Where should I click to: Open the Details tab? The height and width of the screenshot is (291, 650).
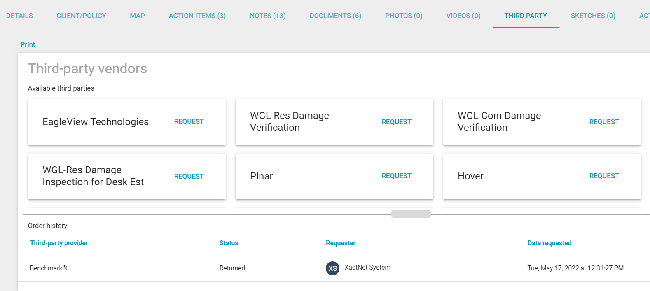click(19, 16)
